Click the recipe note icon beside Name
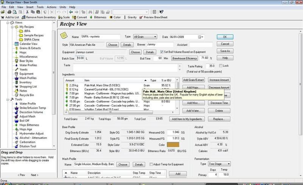The height and width of the screenshot is (185, 303). pos(64,35)
